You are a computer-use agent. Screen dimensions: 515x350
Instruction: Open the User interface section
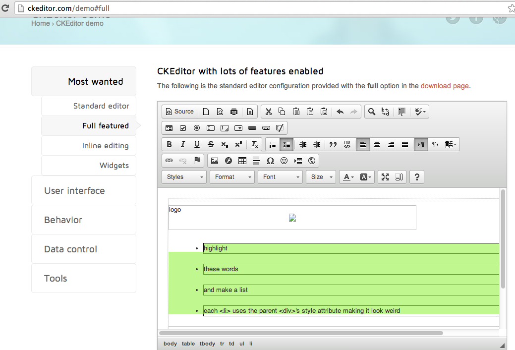[x=74, y=191]
